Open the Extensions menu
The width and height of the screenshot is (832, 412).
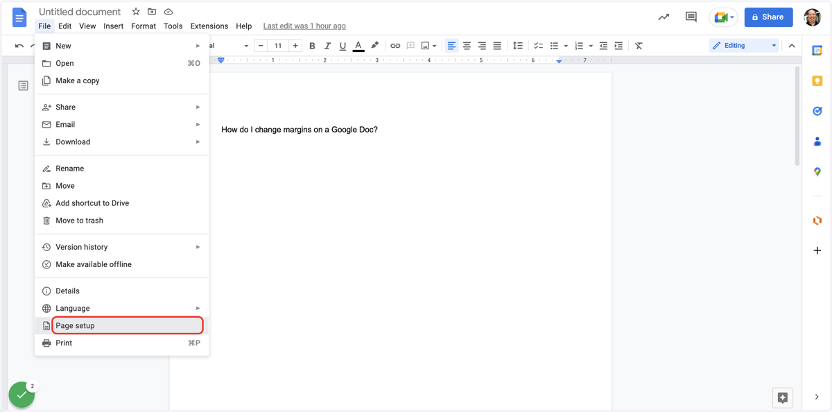(209, 26)
